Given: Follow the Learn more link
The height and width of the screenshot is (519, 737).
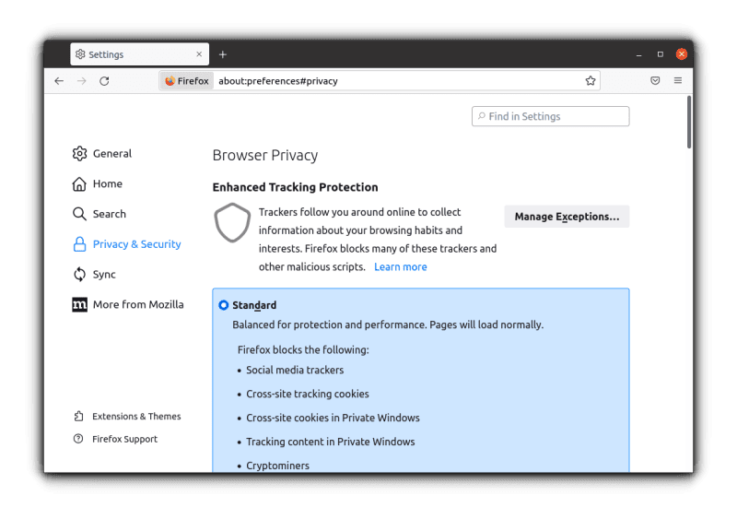Looking at the screenshot, I should (400, 267).
